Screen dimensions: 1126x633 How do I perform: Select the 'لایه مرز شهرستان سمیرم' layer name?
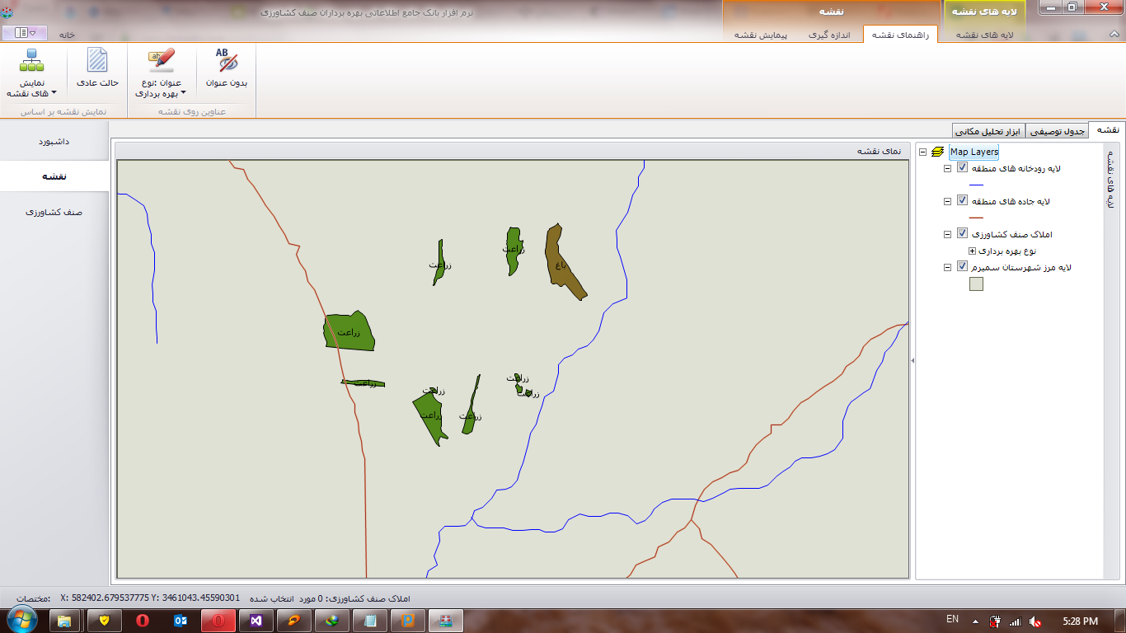coord(1023,267)
